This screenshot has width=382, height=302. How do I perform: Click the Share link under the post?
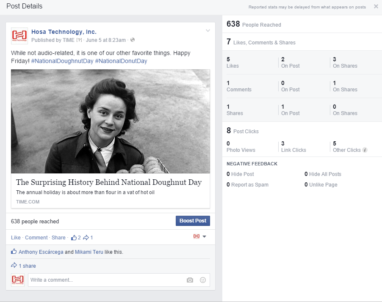click(58, 238)
